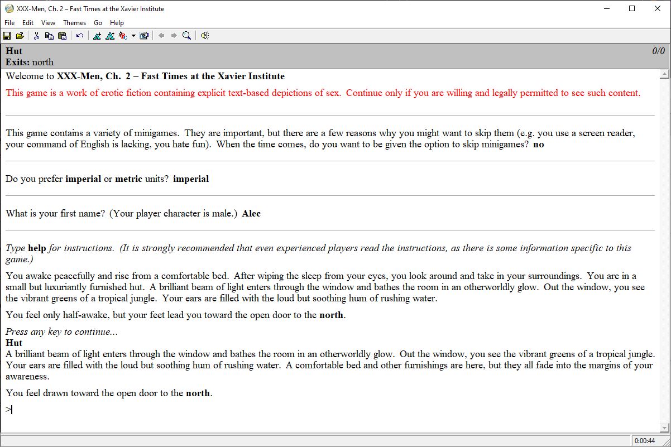Open the Help menu

pyautogui.click(x=117, y=23)
